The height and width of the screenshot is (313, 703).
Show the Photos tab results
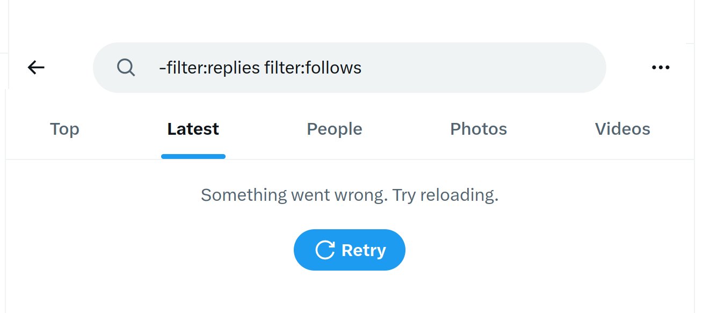[479, 129]
